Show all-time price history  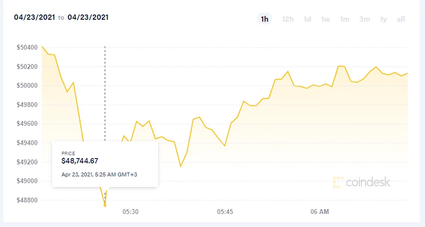pos(400,19)
